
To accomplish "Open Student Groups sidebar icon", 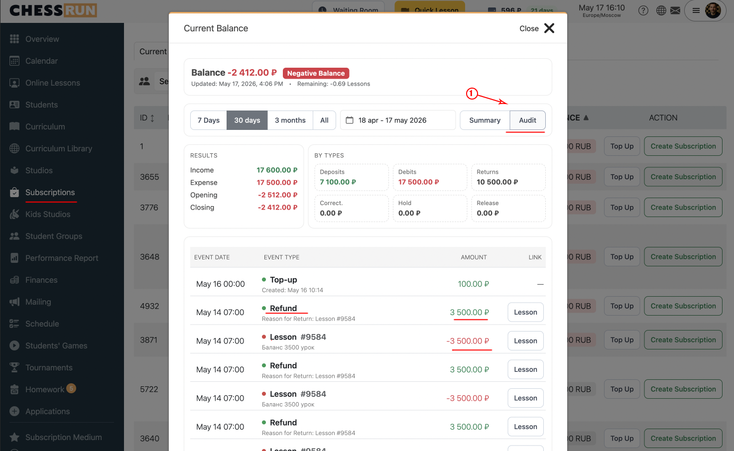I will coord(14,236).
